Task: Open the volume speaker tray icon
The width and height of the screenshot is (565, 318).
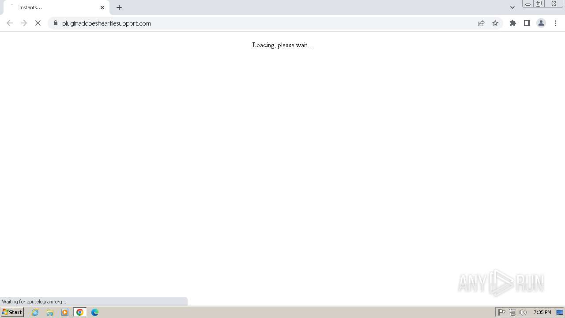Action: (523, 312)
